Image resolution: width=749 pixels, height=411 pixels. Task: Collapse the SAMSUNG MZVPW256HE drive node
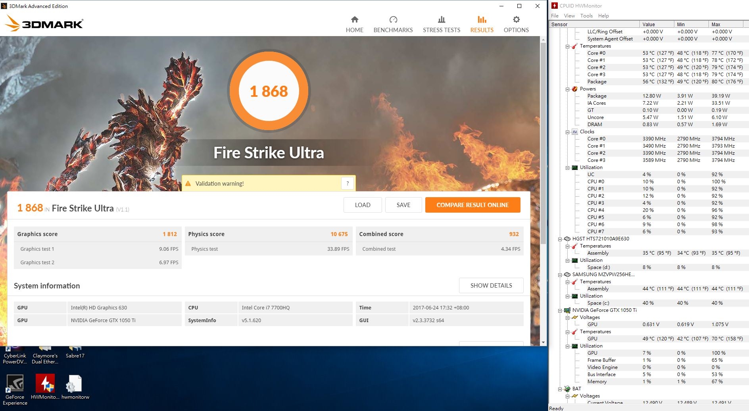click(560, 275)
